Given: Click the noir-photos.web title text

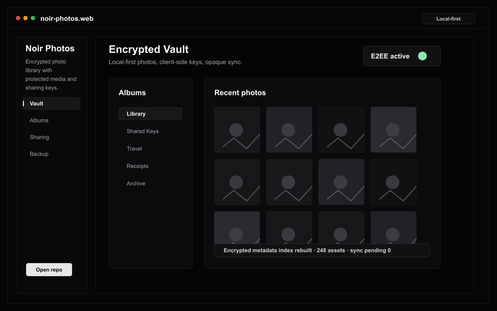Looking at the screenshot, I should coord(67,19).
